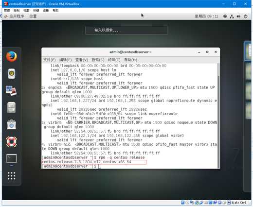Open the VirtualBox 设备 menu
253x207 pixels.
click(46, 11)
